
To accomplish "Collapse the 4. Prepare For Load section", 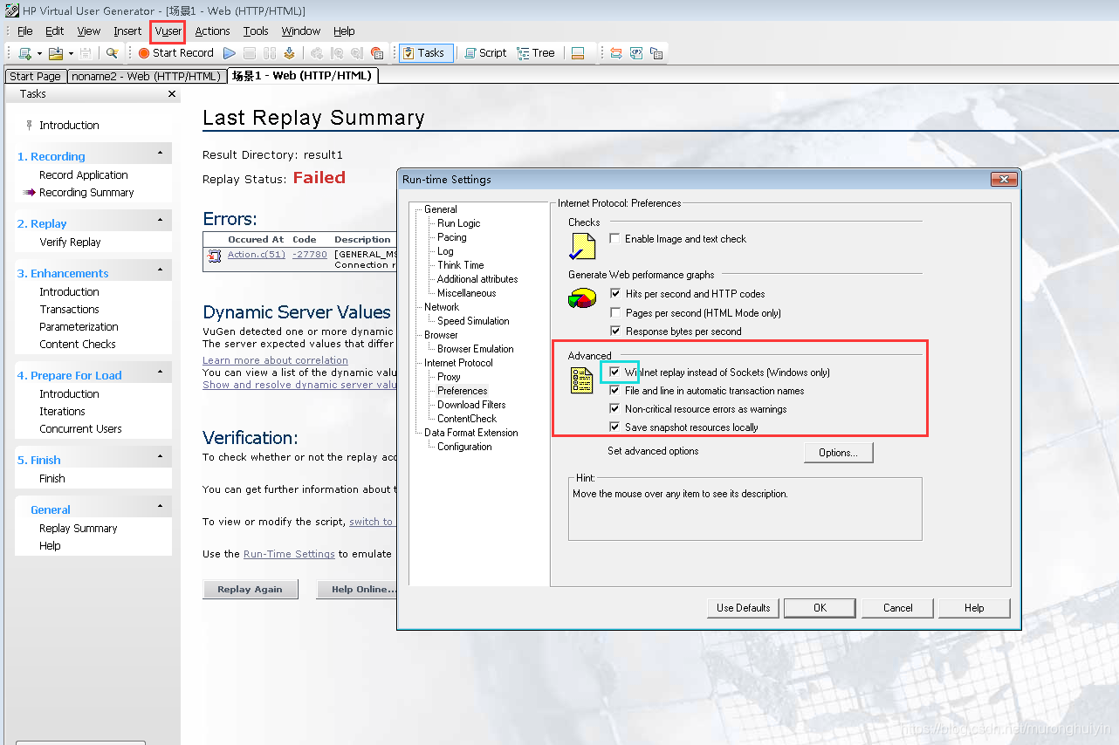I will [161, 372].
